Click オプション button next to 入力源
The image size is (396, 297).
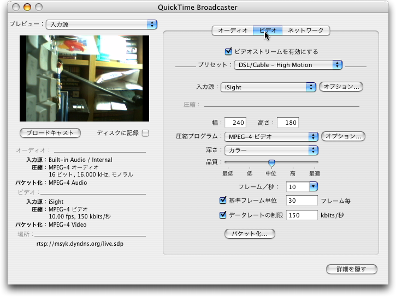tap(341, 87)
